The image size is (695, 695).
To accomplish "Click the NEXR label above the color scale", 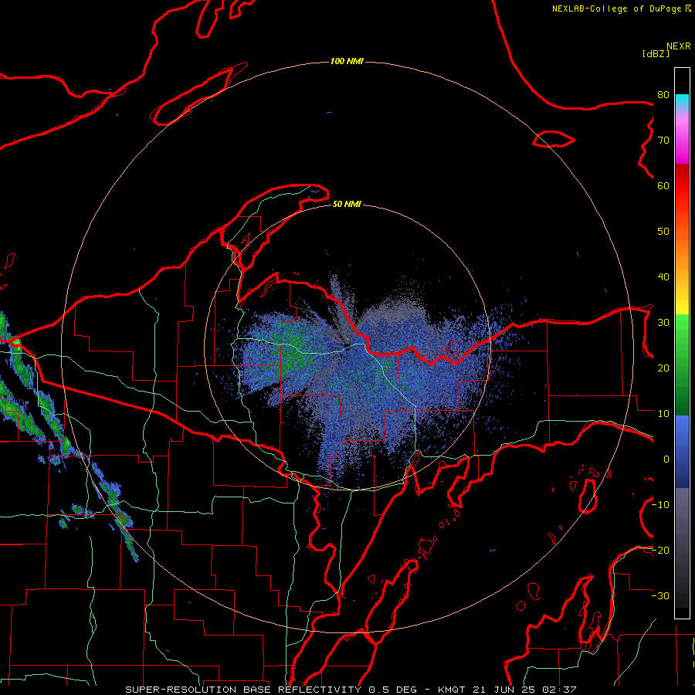I will tap(678, 46).
